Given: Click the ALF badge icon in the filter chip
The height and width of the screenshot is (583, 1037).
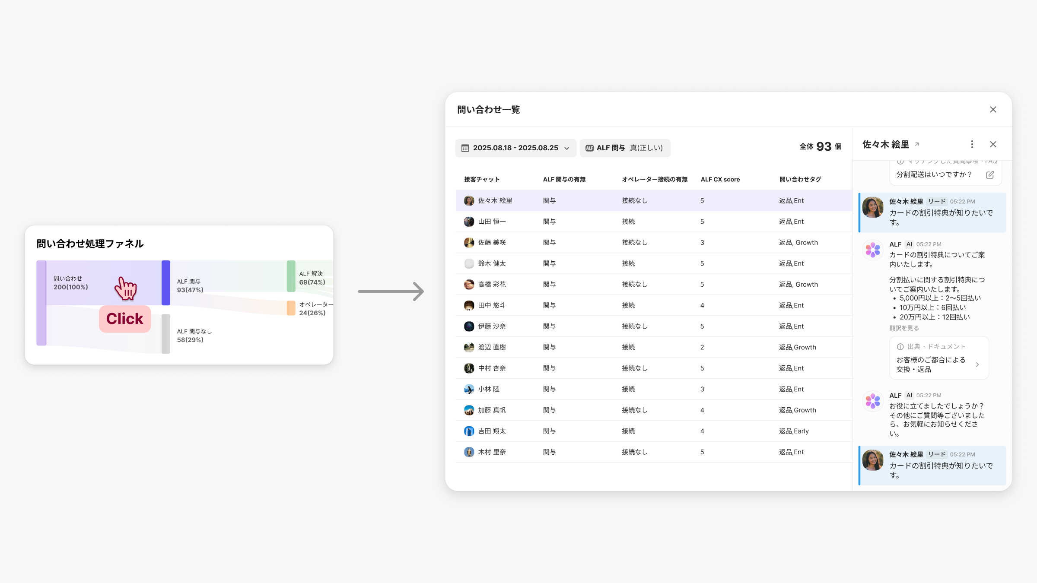Looking at the screenshot, I should coord(589,148).
